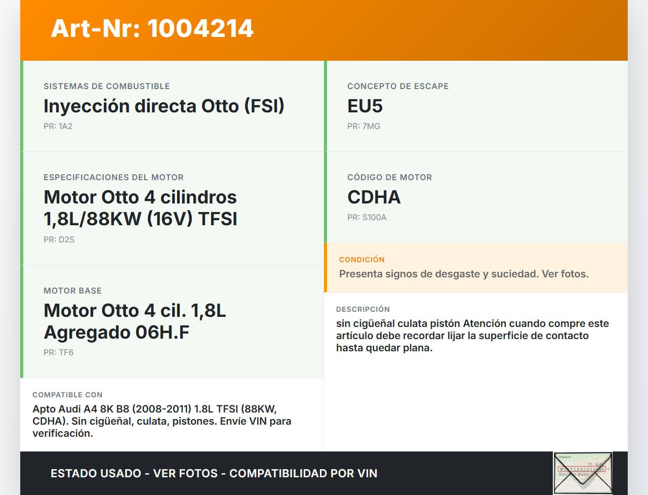Click the Motor Otto 4 cilindros 1,8L/88KW text
Image resolution: width=648 pixels, height=495 pixels.
pyautogui.click(x=140, y=208)
